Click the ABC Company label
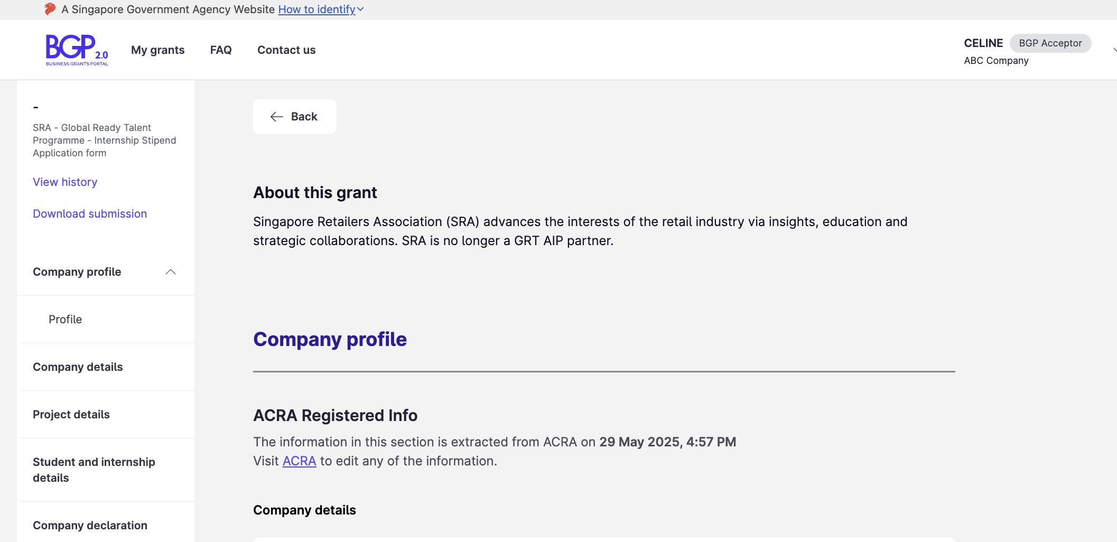This screenshot has height=542, width=1117. (996, 61)
